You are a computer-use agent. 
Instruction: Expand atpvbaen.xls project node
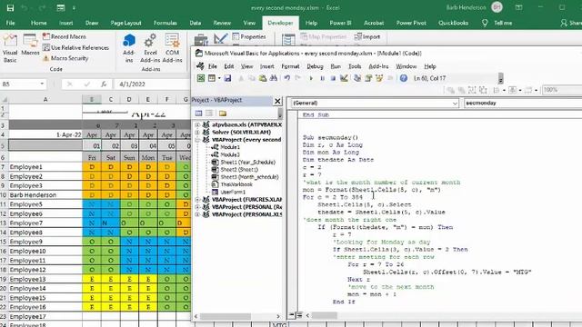click(197, 124)
